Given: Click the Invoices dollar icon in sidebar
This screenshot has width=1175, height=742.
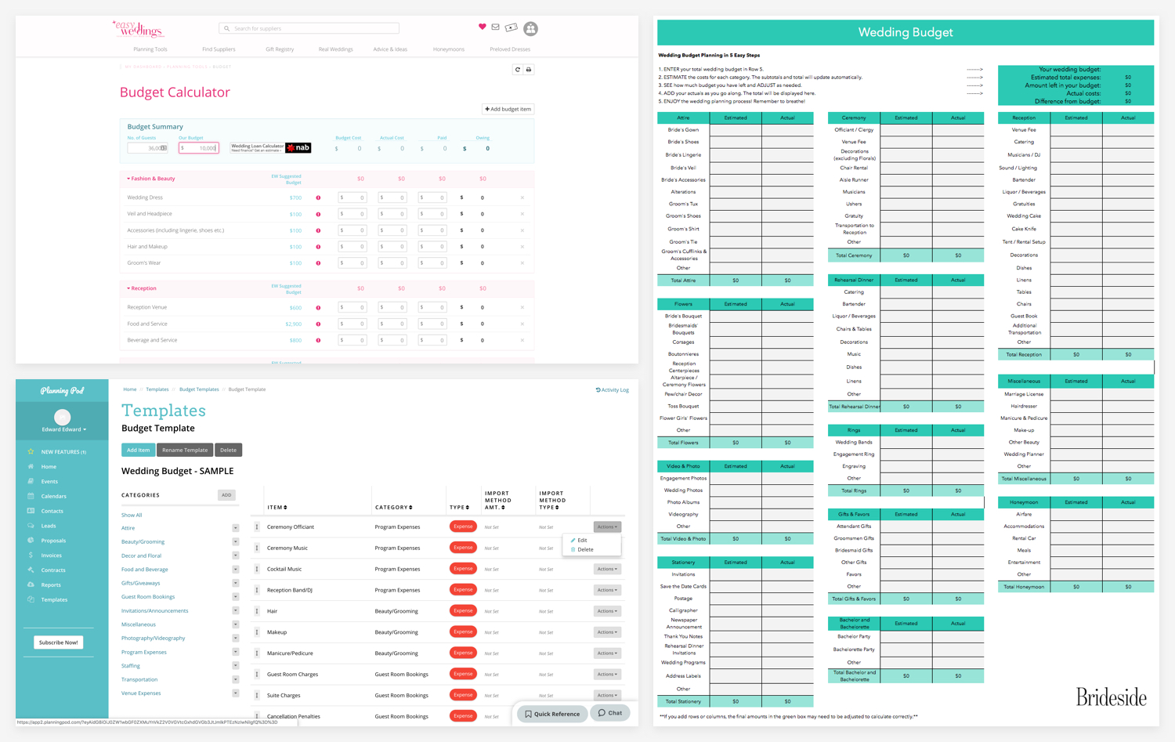Looking at the screenshot, I should pyautogui.click(x=31, y=555).
